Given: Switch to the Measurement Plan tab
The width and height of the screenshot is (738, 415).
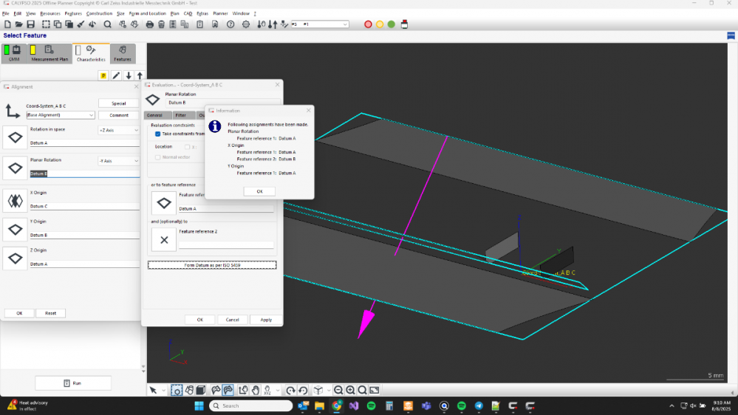Looking at the screenshot, I should click(x=49, y=55).
